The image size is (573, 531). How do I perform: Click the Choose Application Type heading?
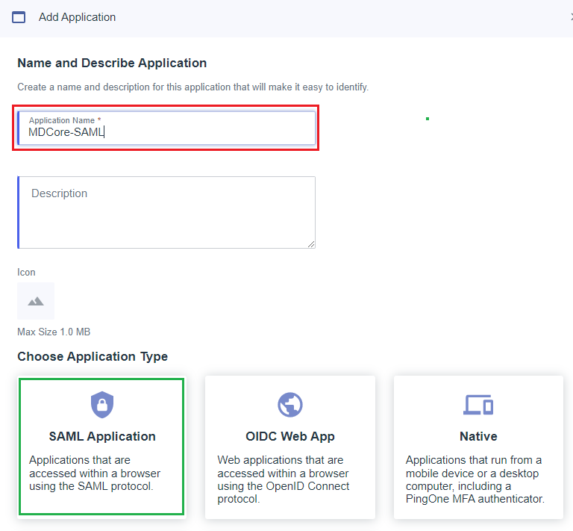click(93, 356)
